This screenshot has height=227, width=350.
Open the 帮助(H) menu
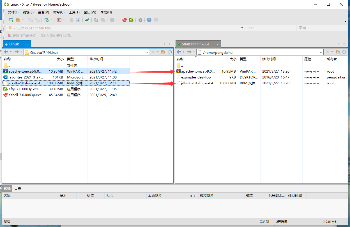(106, 12)
